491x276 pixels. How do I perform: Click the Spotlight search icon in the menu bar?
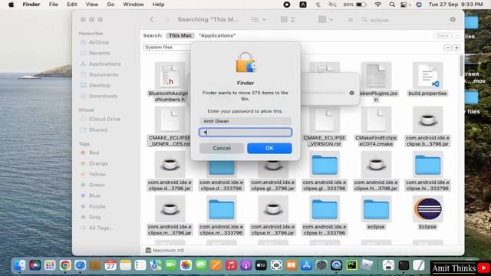(x=392, y=5)
